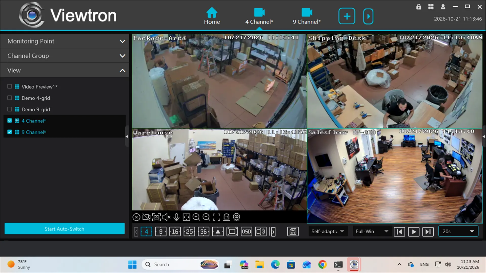Click the Start Auto-Switch button
The width and height of the screenshot is (486, 273).
65,229
